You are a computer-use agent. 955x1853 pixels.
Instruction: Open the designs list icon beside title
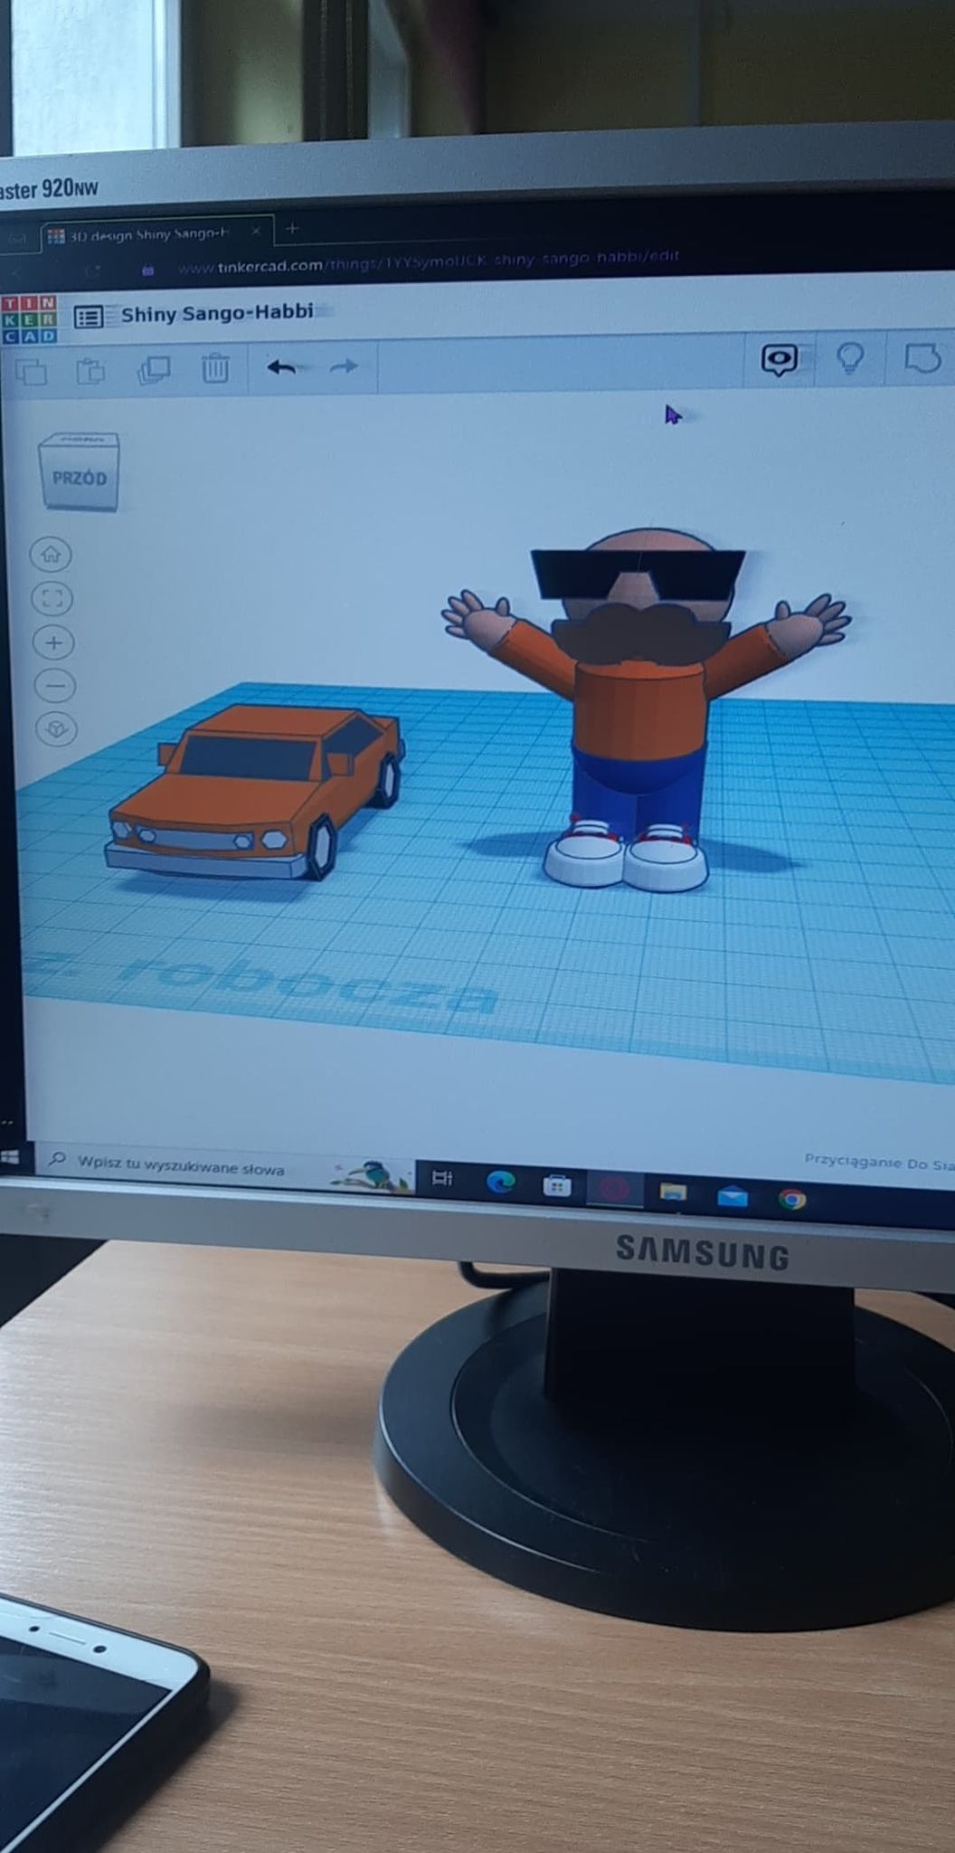tap(88, 317)
